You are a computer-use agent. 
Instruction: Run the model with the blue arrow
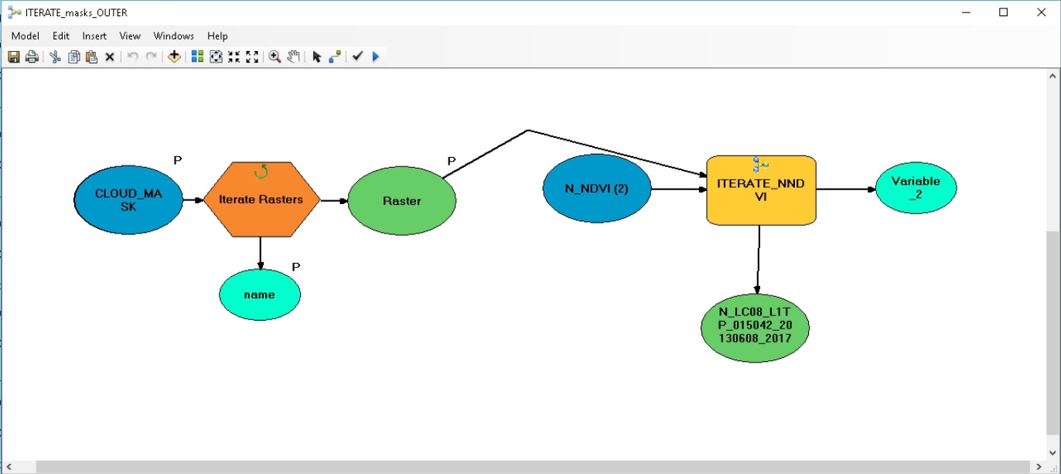click(376, 56)
